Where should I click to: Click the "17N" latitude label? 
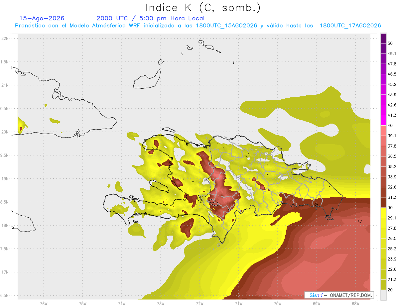(5, 272)
